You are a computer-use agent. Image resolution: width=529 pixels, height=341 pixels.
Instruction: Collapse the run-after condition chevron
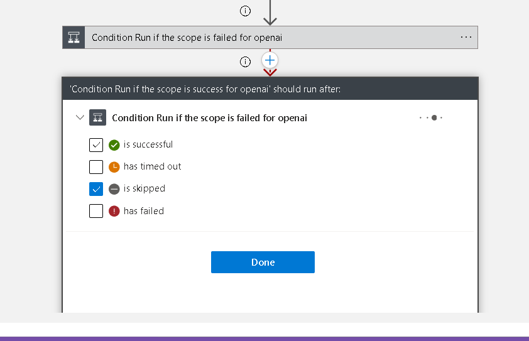point(80,117)
